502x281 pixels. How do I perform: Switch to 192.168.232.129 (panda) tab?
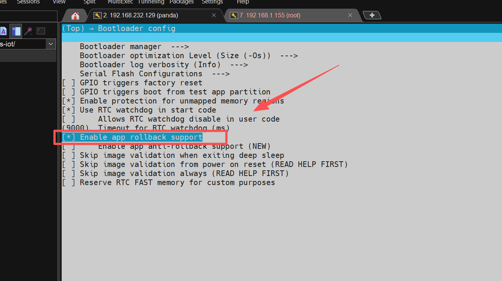pyautogui.click(x=155, y=15)
